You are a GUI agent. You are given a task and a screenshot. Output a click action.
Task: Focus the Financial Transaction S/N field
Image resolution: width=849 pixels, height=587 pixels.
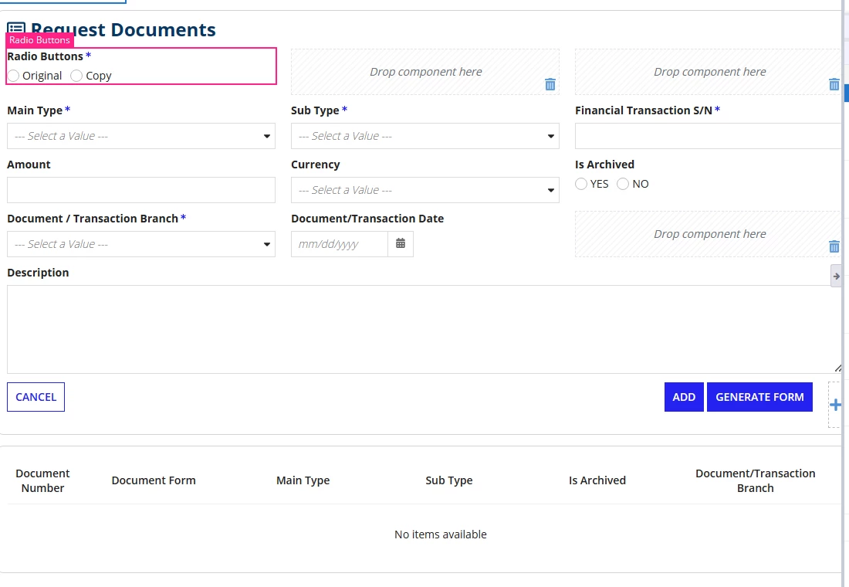click(709, 136)
